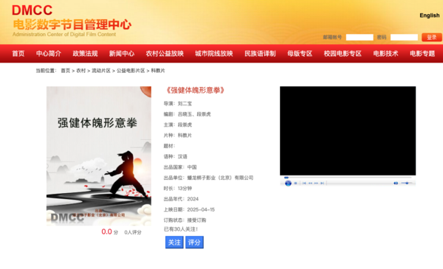Open the 城市院线放映 navigation item
Screen dimensions: 443x269
[x=213, y=54]
